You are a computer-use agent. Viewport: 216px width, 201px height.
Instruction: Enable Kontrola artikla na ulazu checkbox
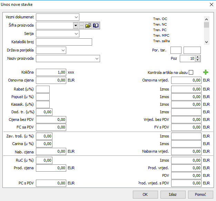(x=191, y=73)
